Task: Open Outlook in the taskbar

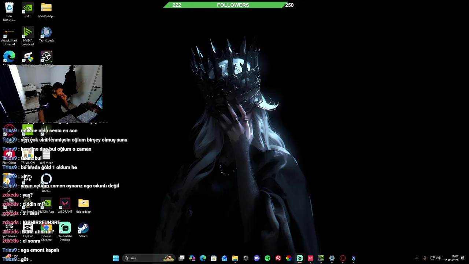Action: 224,258
